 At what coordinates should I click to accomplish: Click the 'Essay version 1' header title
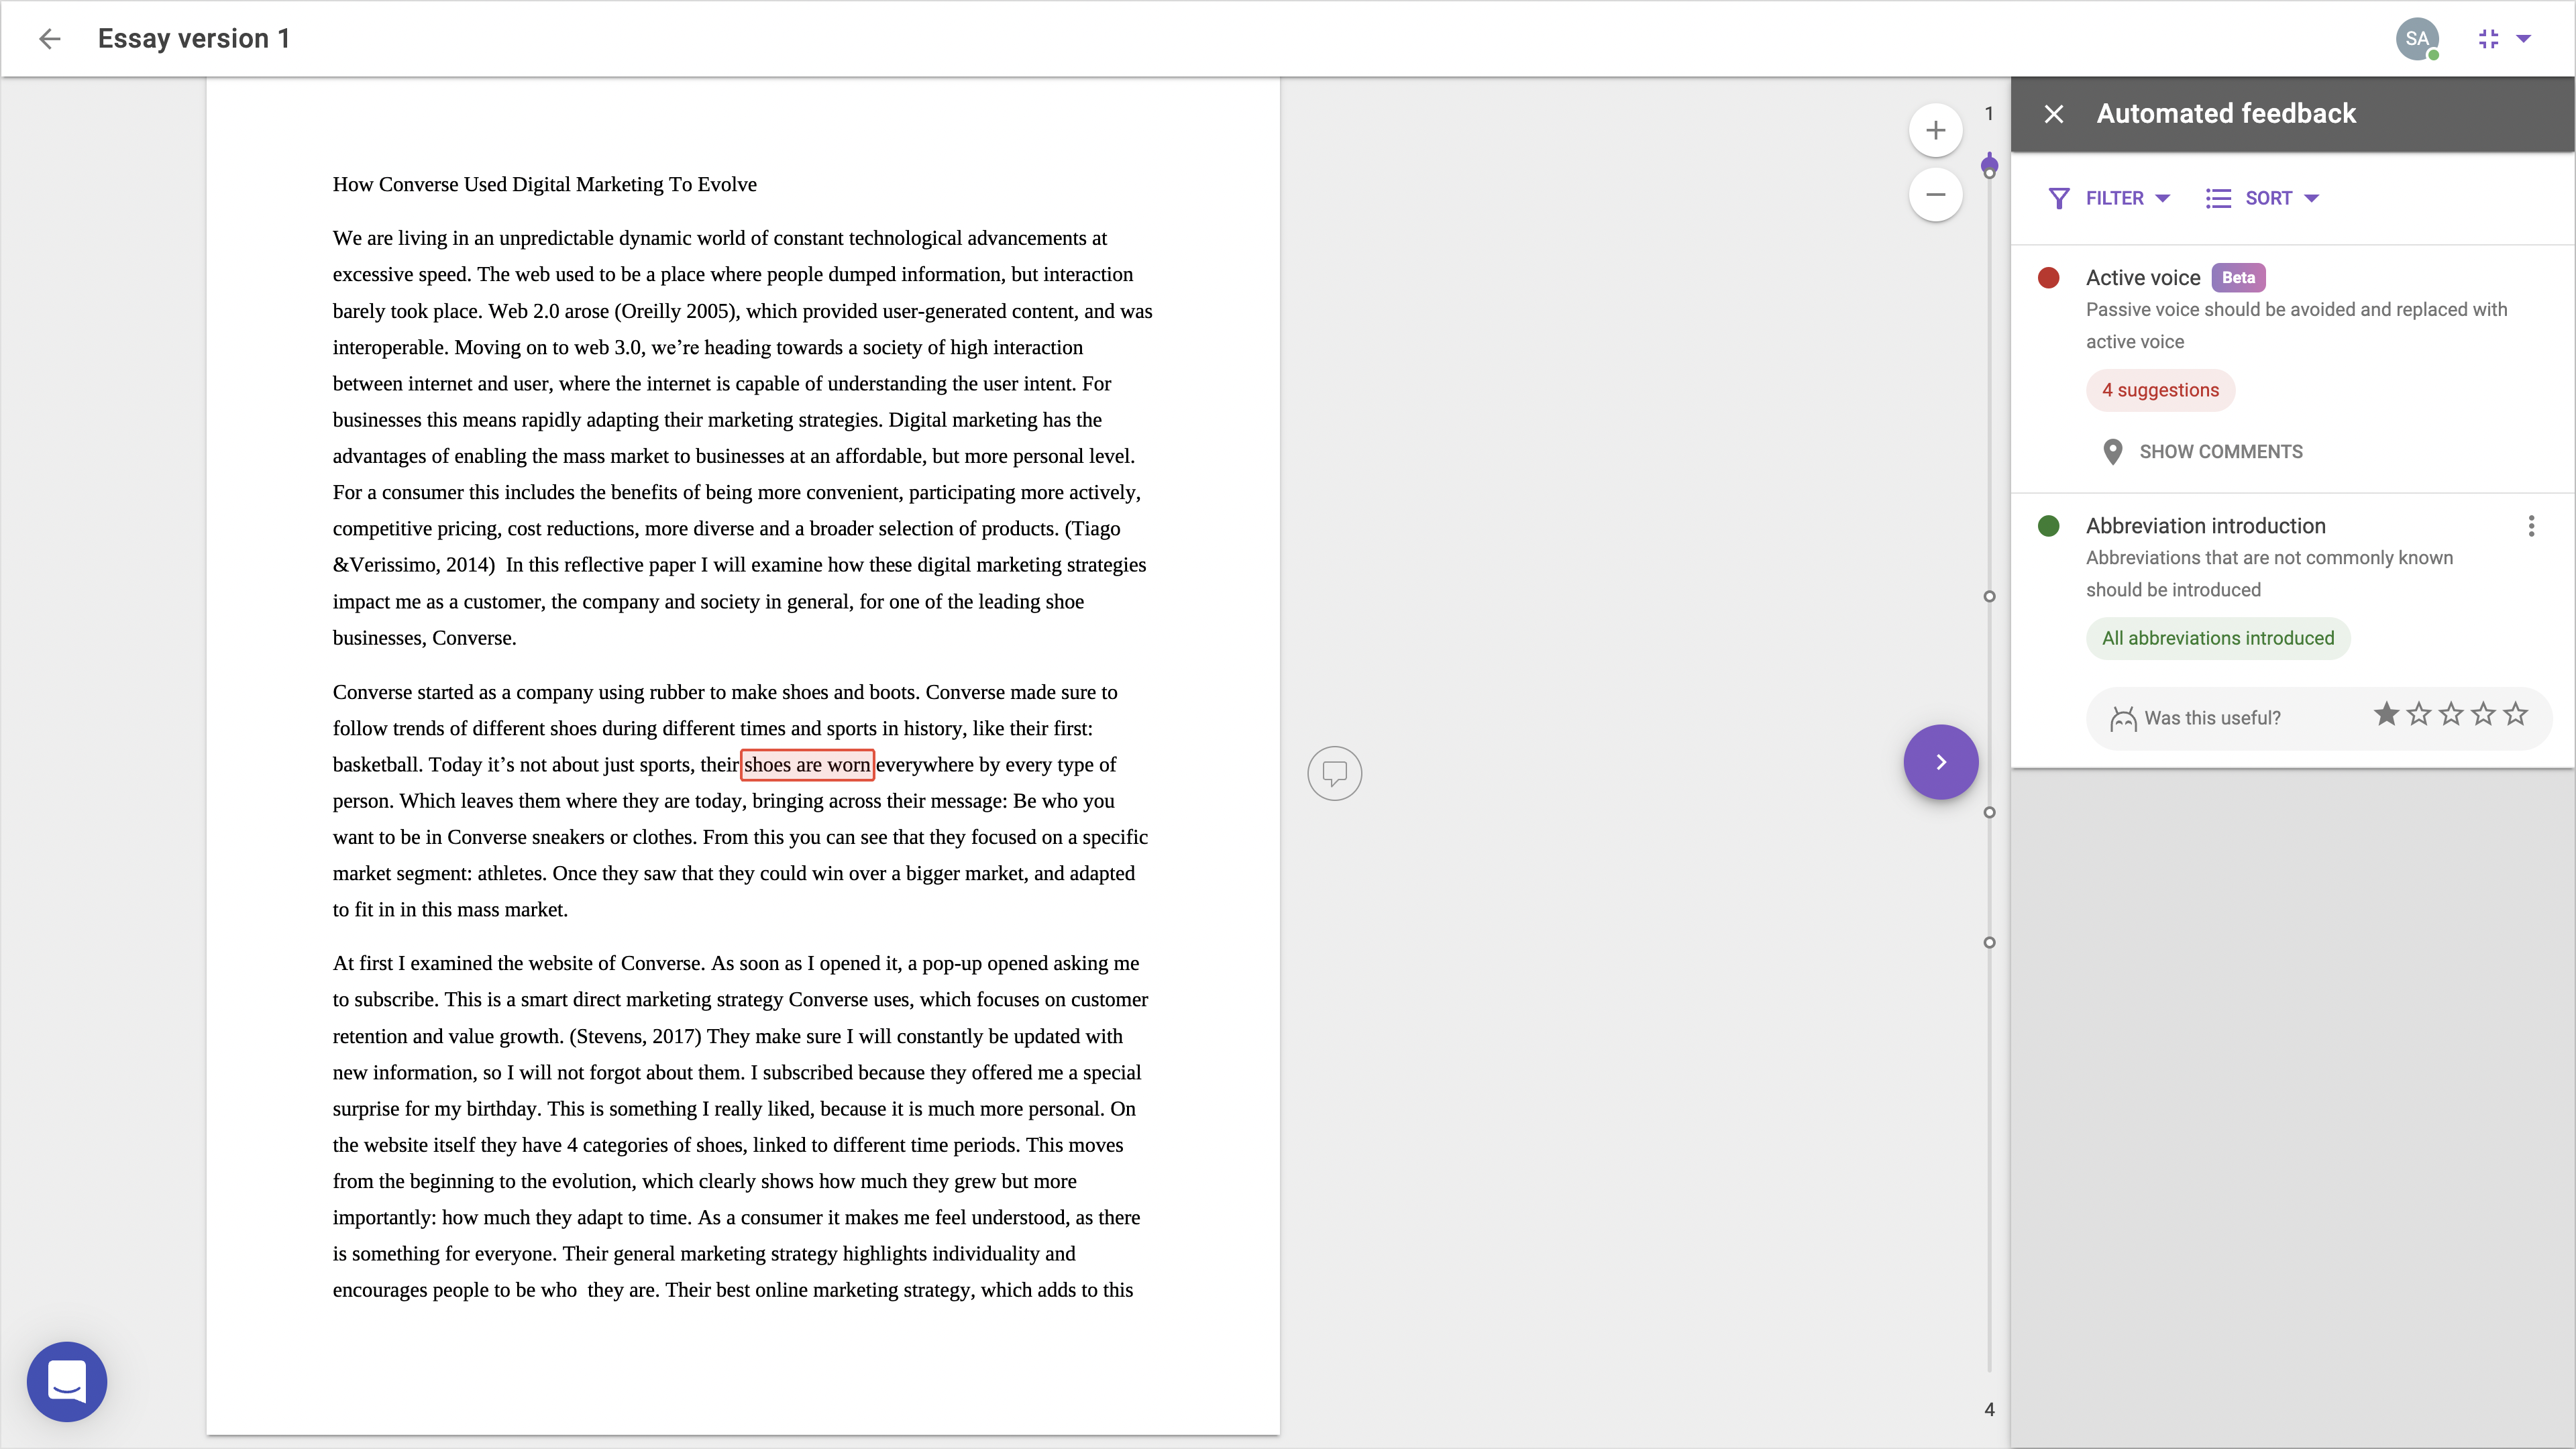(x=194, y=39)
